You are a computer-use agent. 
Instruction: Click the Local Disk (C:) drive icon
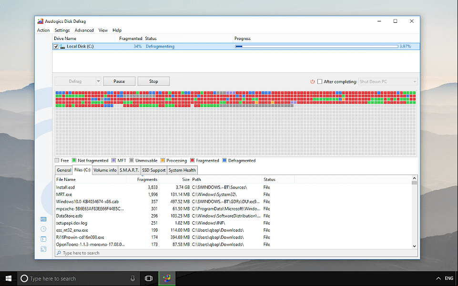[x=62, y=46]
